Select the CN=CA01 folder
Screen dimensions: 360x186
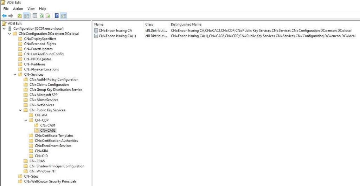point(47,125)
